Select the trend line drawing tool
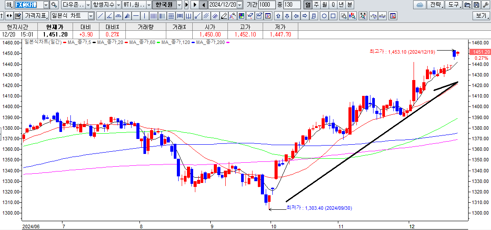491x230 pixels. coord(100,16)
